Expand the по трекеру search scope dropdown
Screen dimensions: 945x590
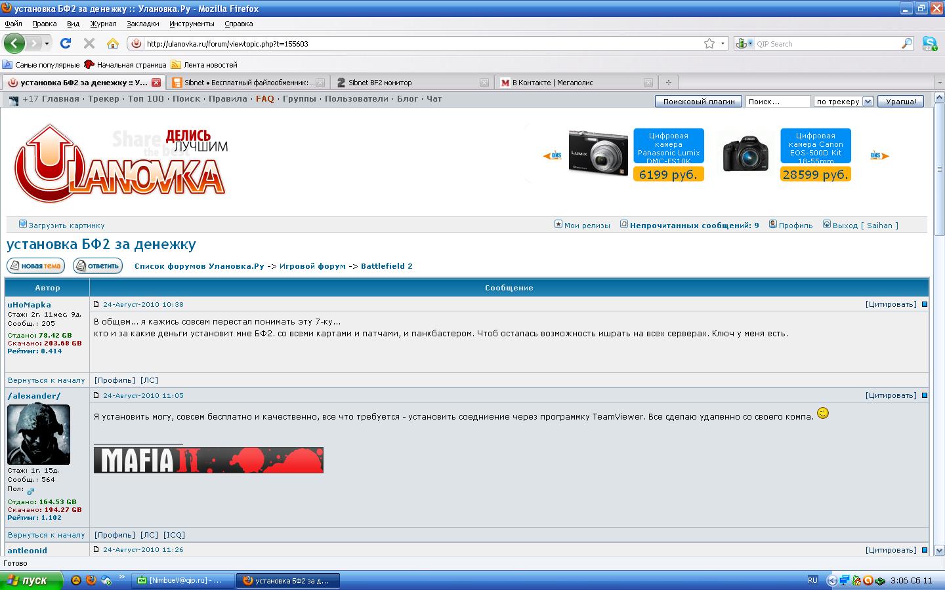tap(868, 102)
